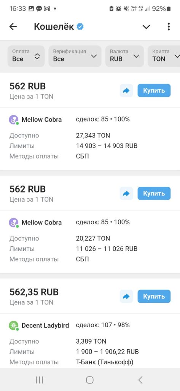Tap the blue verified badge next to Кошелёк
180x391 pixels.
[x=80, y=27]
